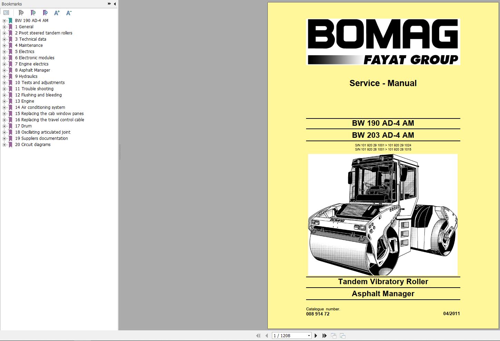Click catalogue number 008 914 72
The height and width of the screenshot is (341, 500).
tap(318, 314)
